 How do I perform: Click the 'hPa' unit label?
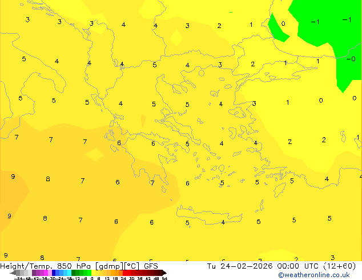click(83, 266)
